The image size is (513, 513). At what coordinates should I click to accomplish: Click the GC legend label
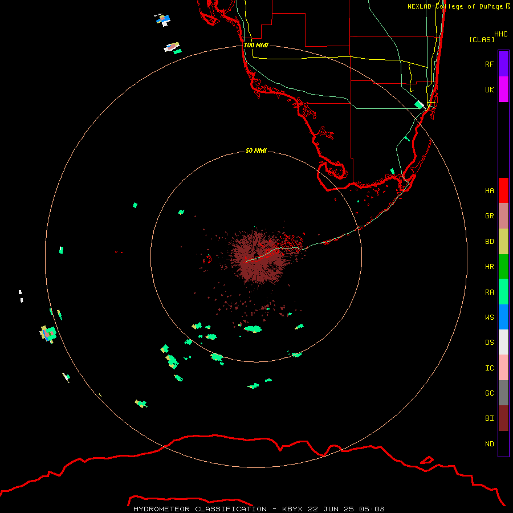489,393
